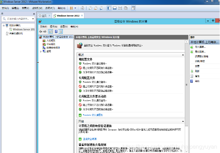Viewport: 220px width, 153px height.
Task: Collapse the 开始 section with its arrow
Action: click(183, 121)
